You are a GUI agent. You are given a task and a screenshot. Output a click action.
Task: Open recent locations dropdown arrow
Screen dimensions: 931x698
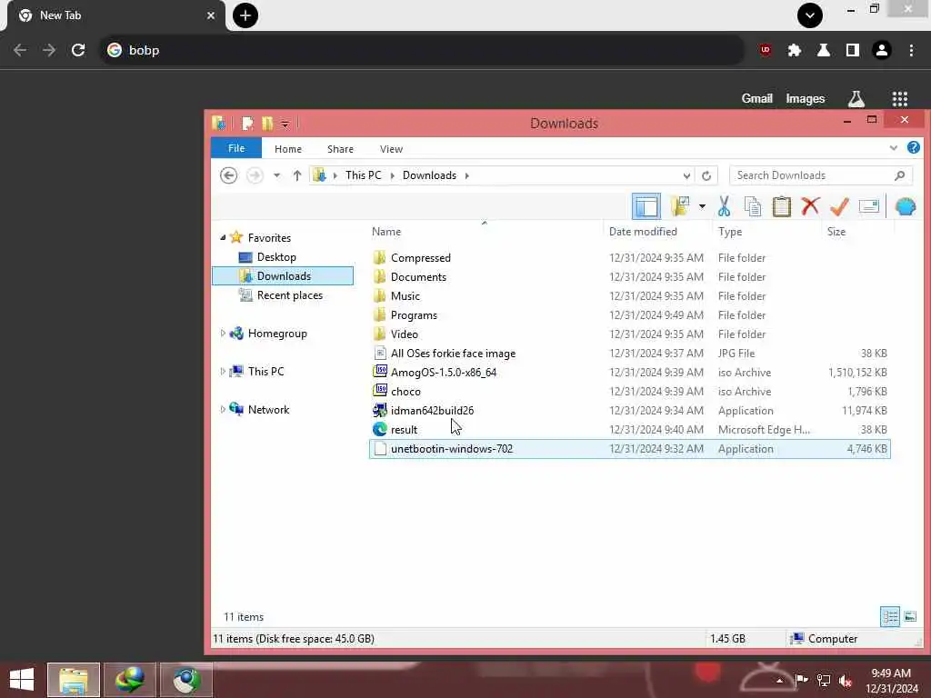click(x=276, y=175)
